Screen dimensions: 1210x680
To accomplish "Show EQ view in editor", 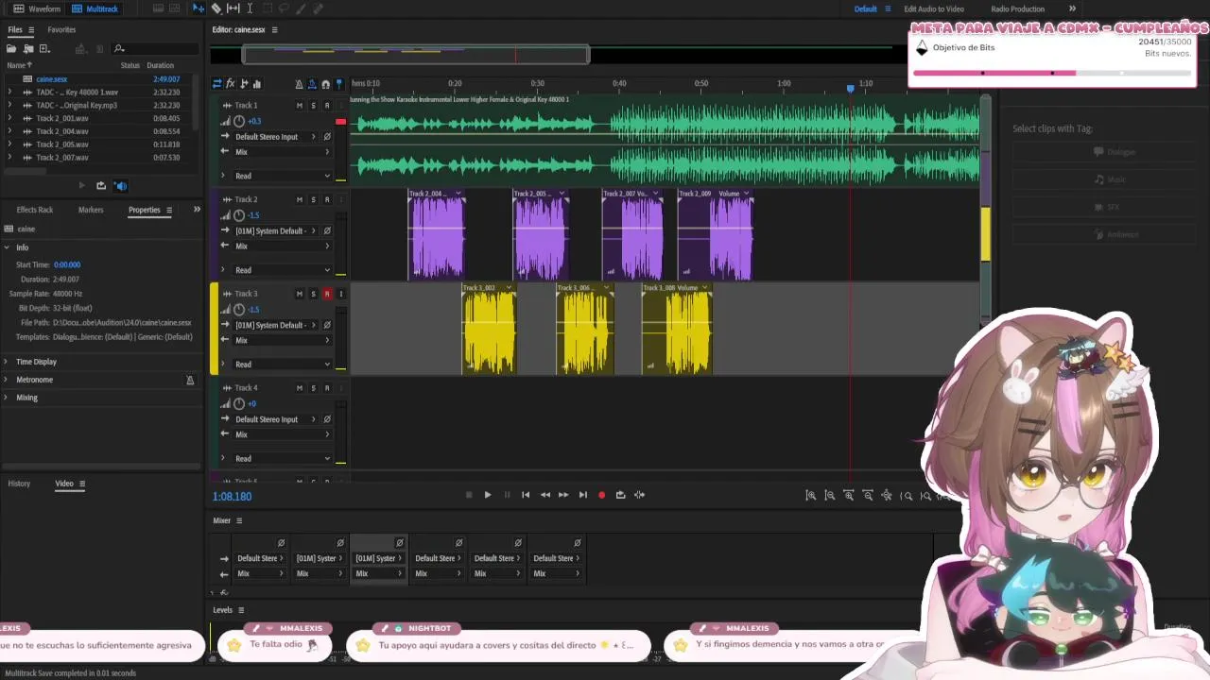I will pyautogui.click(x=256, y=84).
